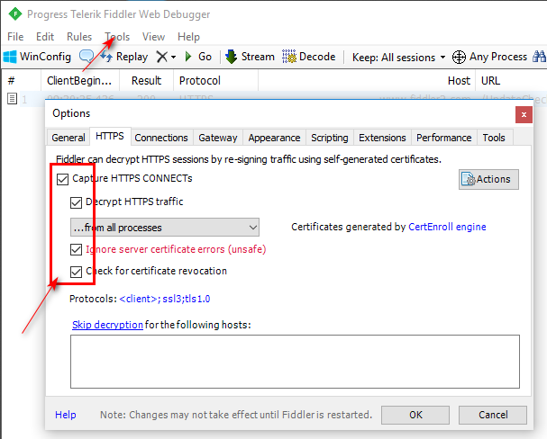Switch to the Connections tab
547x439 pixels.
click(x=161, y=138)
